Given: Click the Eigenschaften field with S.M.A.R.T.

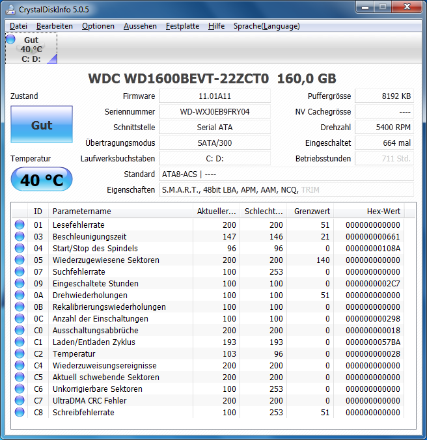Looking at the screenshot, I should point(286,190).
